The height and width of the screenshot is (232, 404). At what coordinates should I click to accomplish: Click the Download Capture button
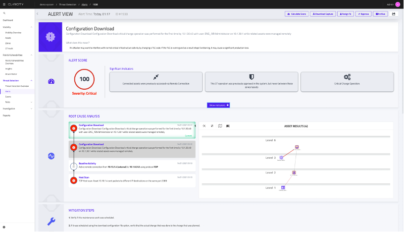323,14
